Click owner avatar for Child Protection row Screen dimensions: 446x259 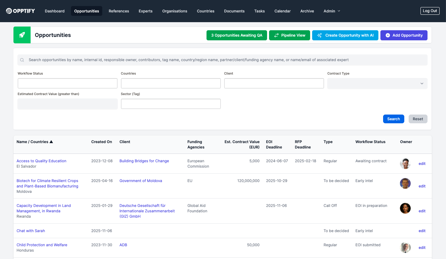405,248
